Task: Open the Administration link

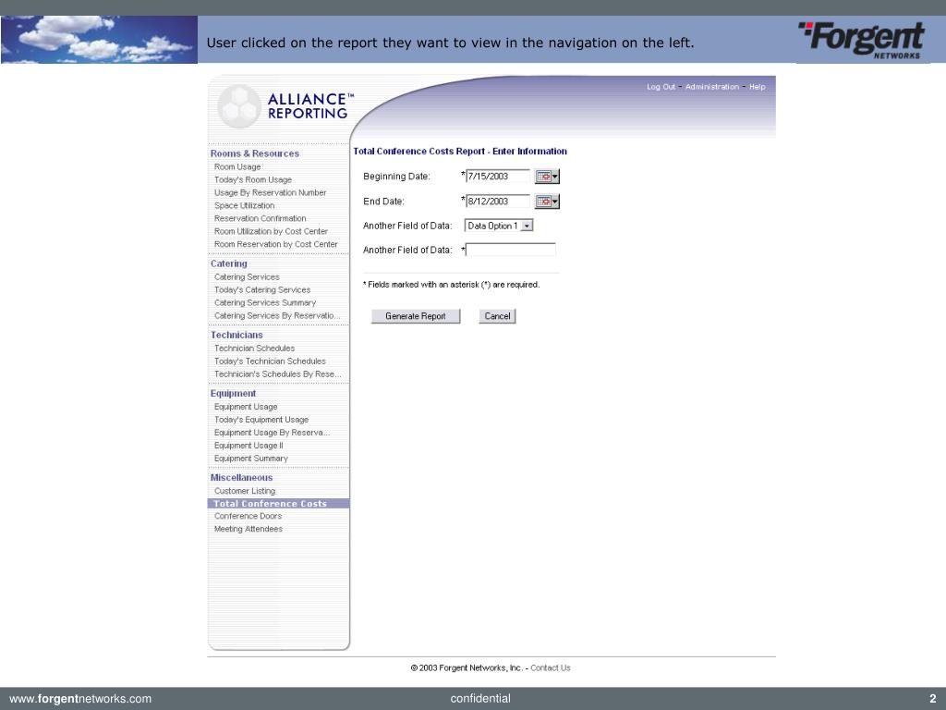Action: [712, 87]
